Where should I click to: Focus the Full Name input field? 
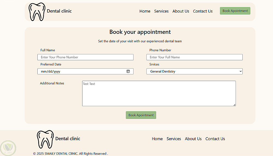85,57
